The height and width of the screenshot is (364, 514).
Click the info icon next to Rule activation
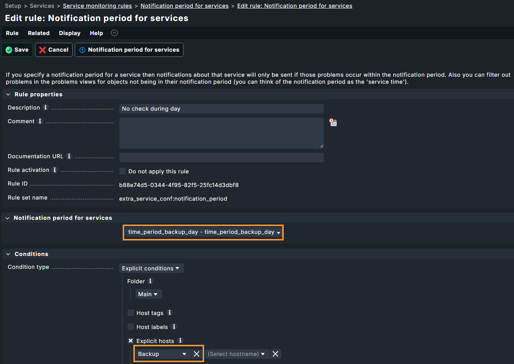[x=55, y=170]
